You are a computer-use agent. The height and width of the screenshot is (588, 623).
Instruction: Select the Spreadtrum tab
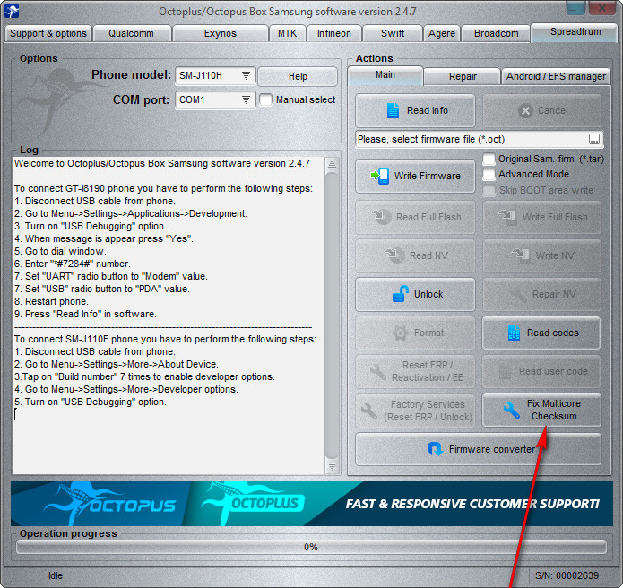[x=575, y=32]
